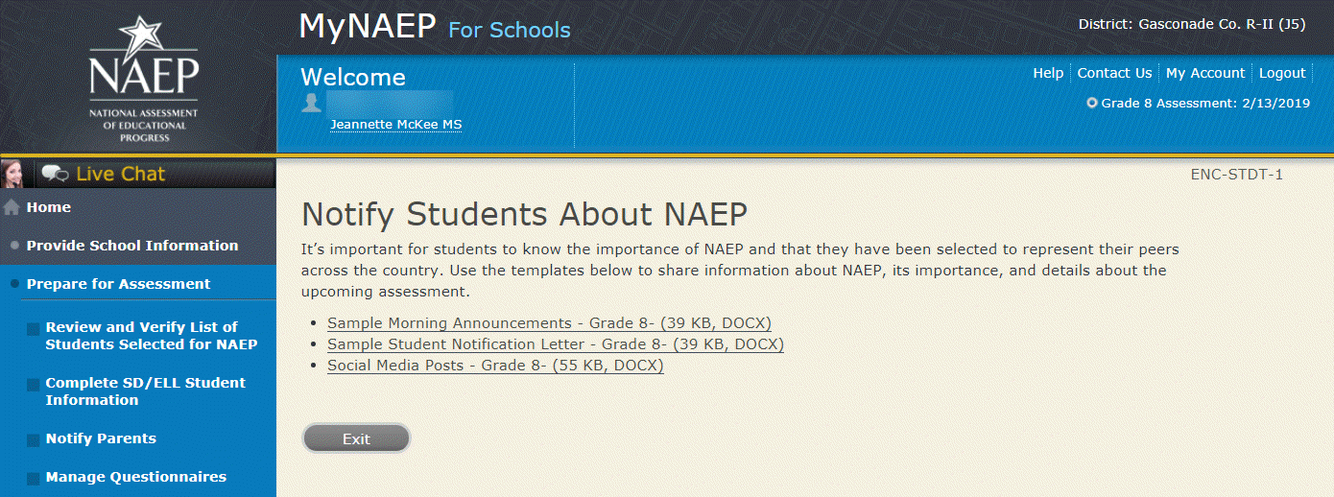Open Manage Questionnaires menu item
The width and height of the screenshot is (1334, 497).
coord(136,477)
